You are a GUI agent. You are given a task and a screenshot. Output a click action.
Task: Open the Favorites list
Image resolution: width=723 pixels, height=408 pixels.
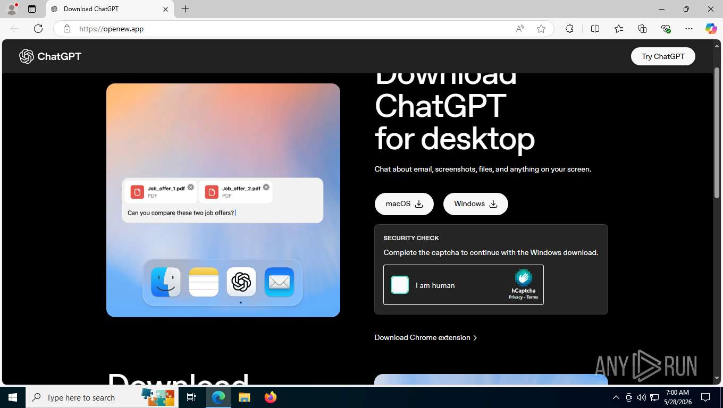click(619, 29)
